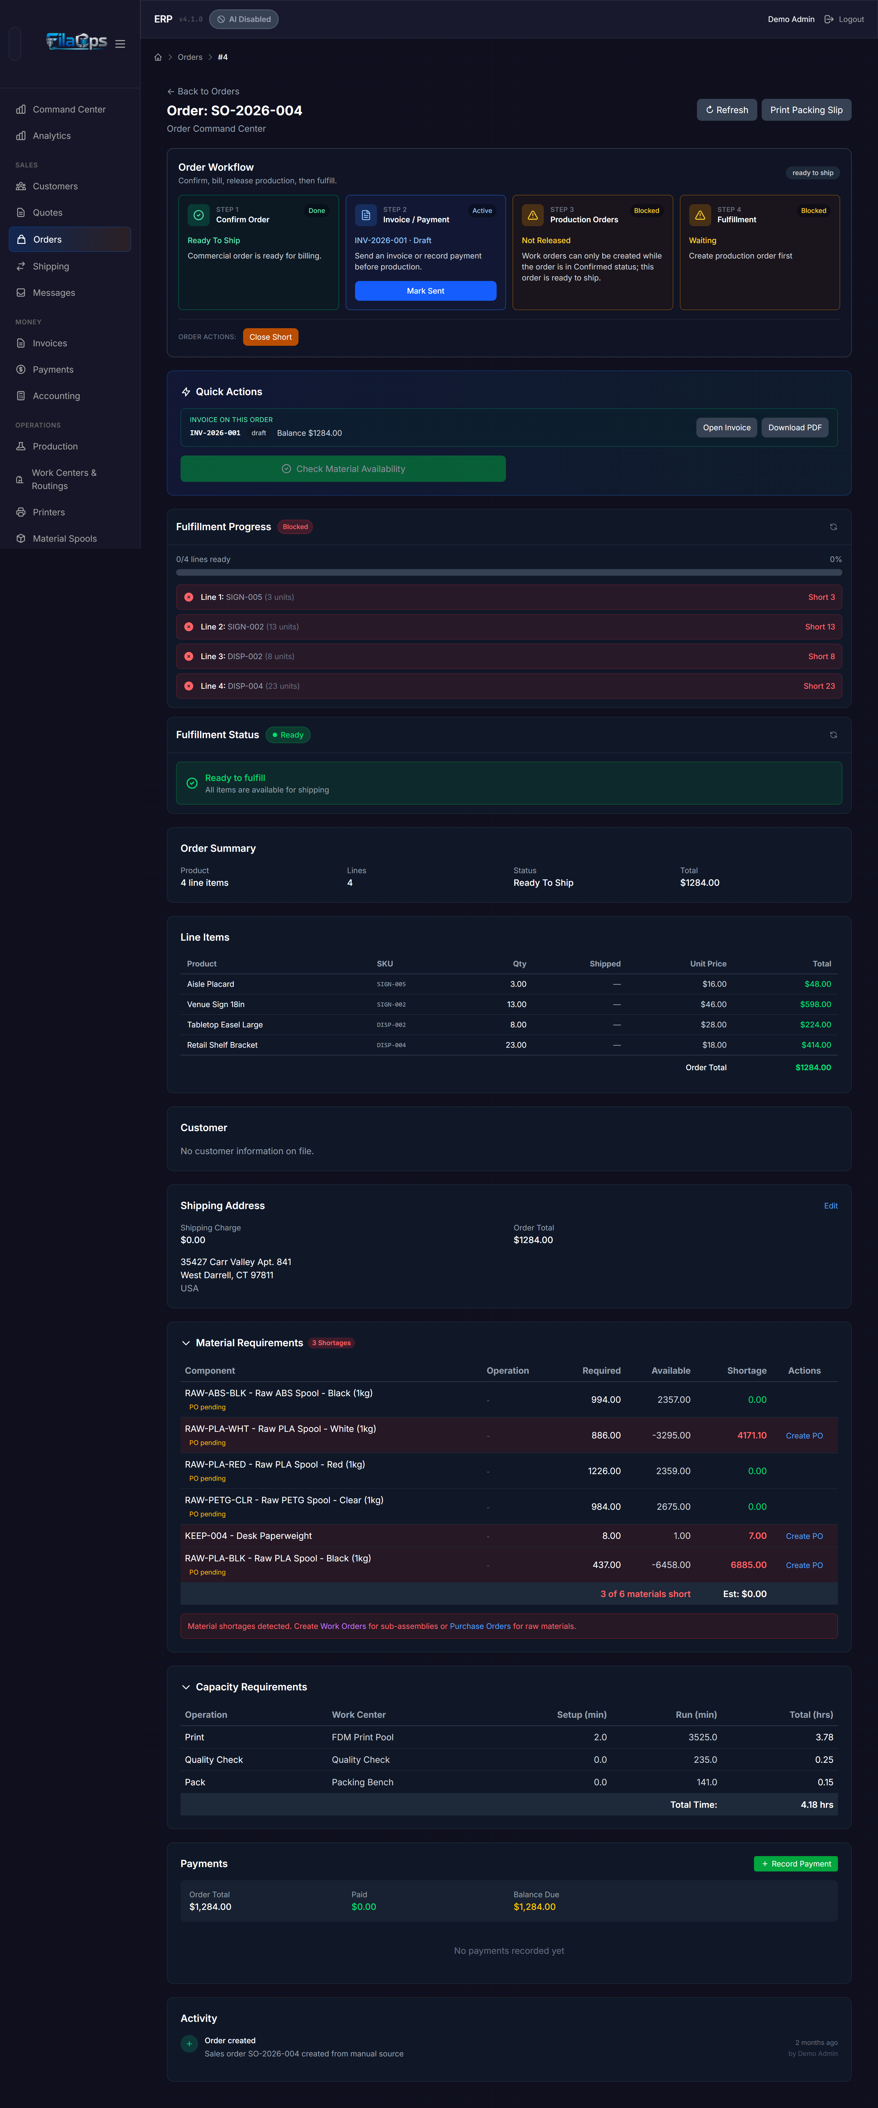Click Quick Actions lightning bolt icon

(186, 392)
